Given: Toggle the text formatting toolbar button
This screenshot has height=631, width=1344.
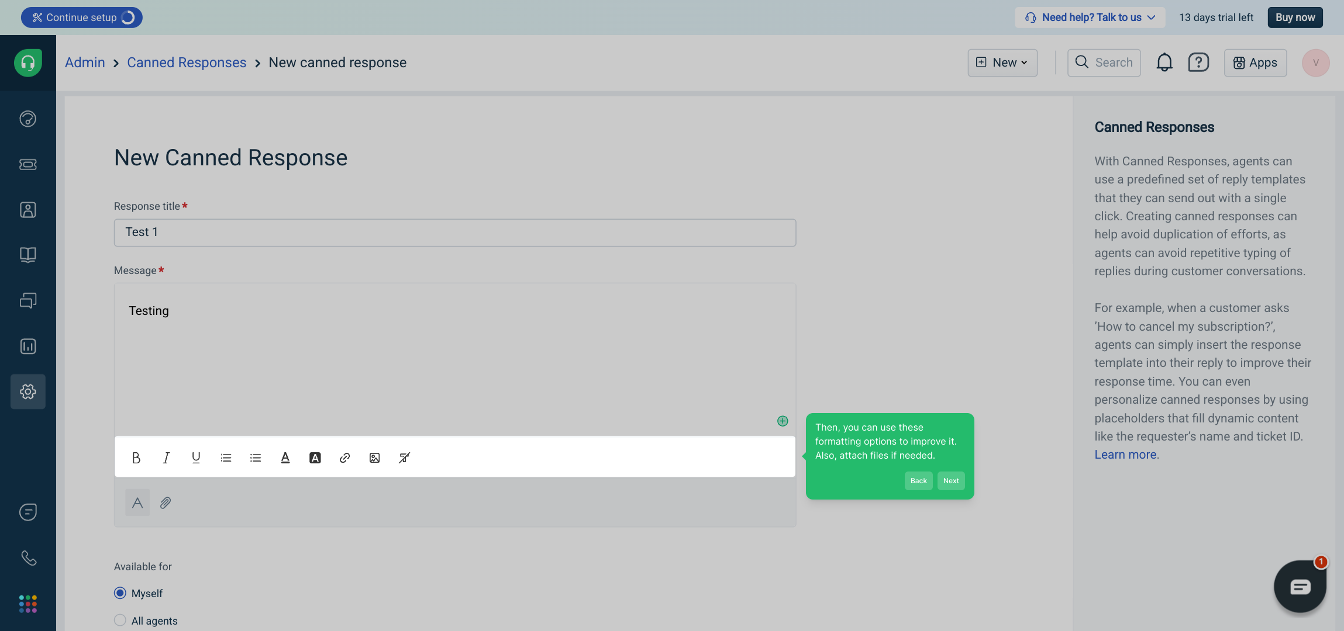Looking at the screenshot, I should 137,502.
